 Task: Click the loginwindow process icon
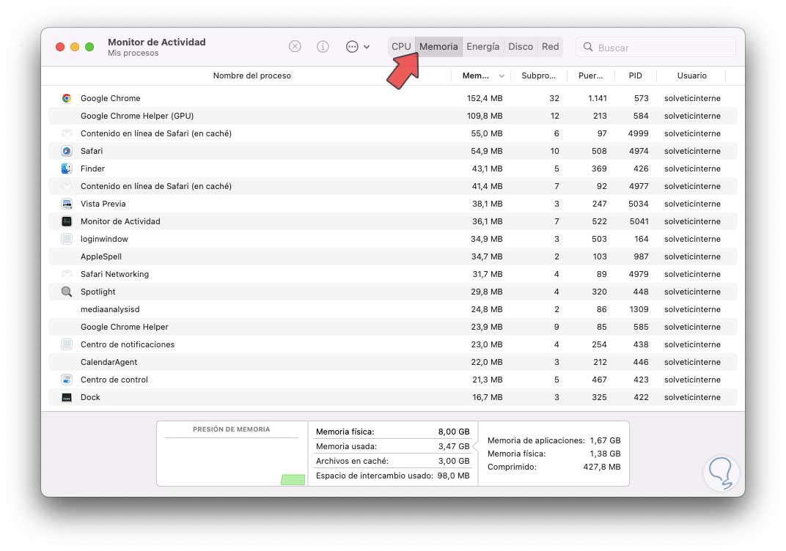pos(66,239)
